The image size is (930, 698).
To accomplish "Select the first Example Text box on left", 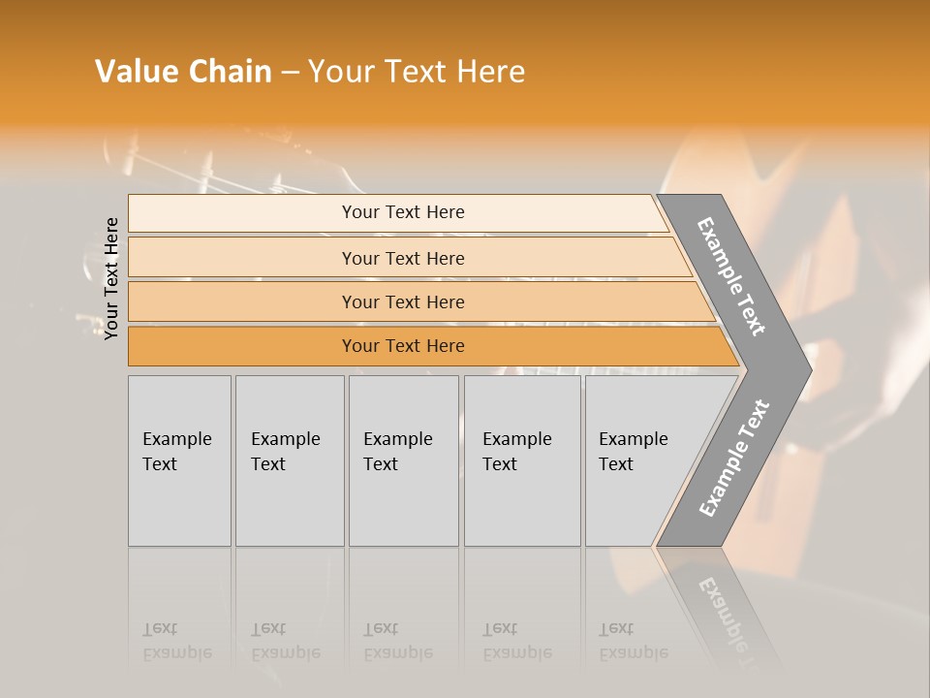I will [179, 460].
